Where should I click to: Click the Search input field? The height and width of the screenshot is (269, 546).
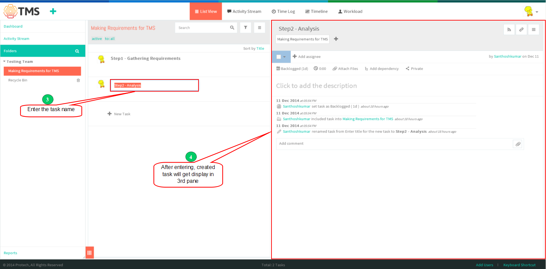point(202,28)
